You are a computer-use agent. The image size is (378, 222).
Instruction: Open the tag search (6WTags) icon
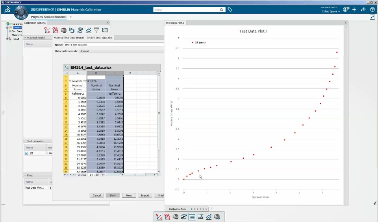tap(230, 9)
